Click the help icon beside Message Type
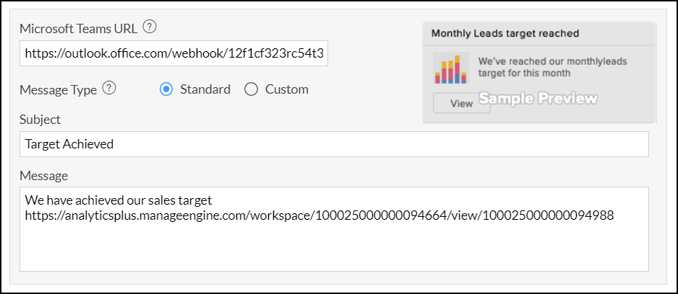This screenshot has height=294, width=678. pos(109,89)
